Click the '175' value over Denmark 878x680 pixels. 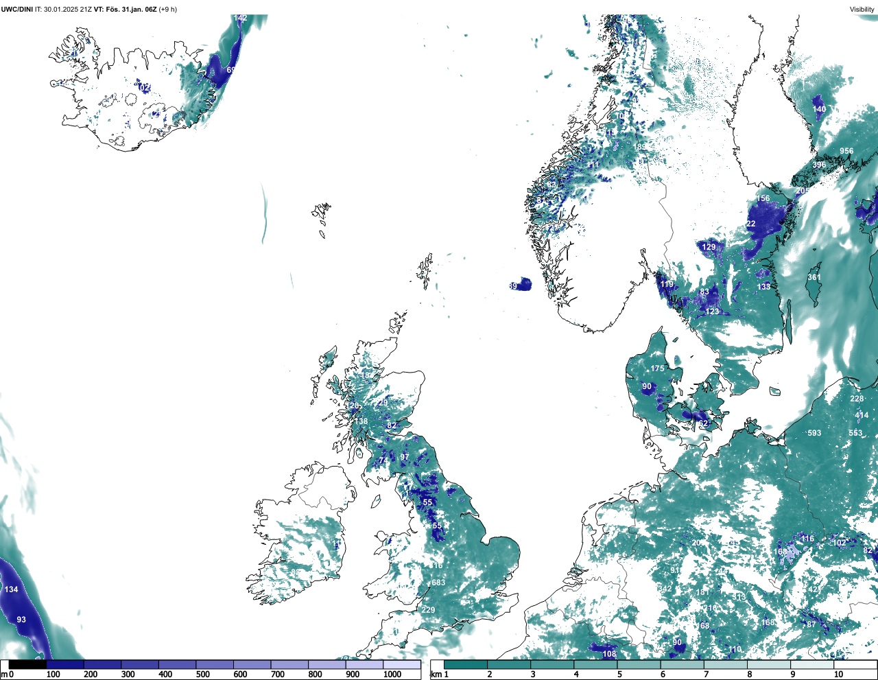coord(657,368)
